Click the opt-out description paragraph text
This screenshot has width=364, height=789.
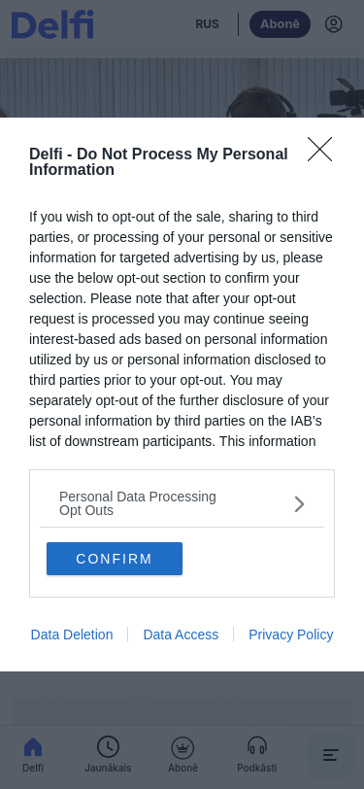[181, 329]
